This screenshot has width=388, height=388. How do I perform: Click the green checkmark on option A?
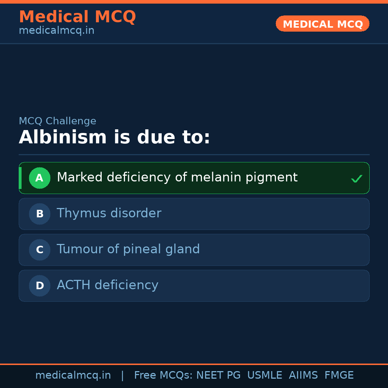point(356,179)
